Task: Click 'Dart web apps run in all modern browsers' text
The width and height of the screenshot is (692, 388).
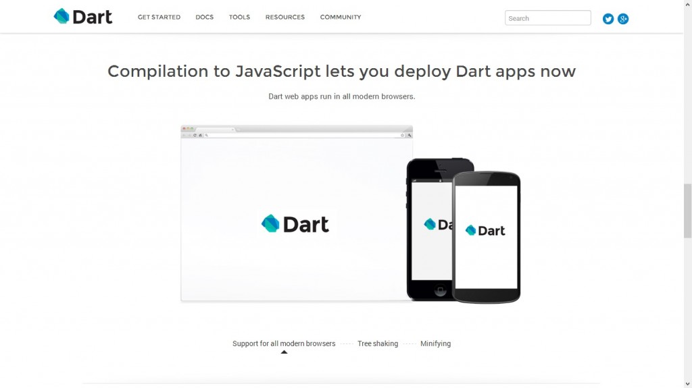Action: pyautogui.click(x=341, y=96)
